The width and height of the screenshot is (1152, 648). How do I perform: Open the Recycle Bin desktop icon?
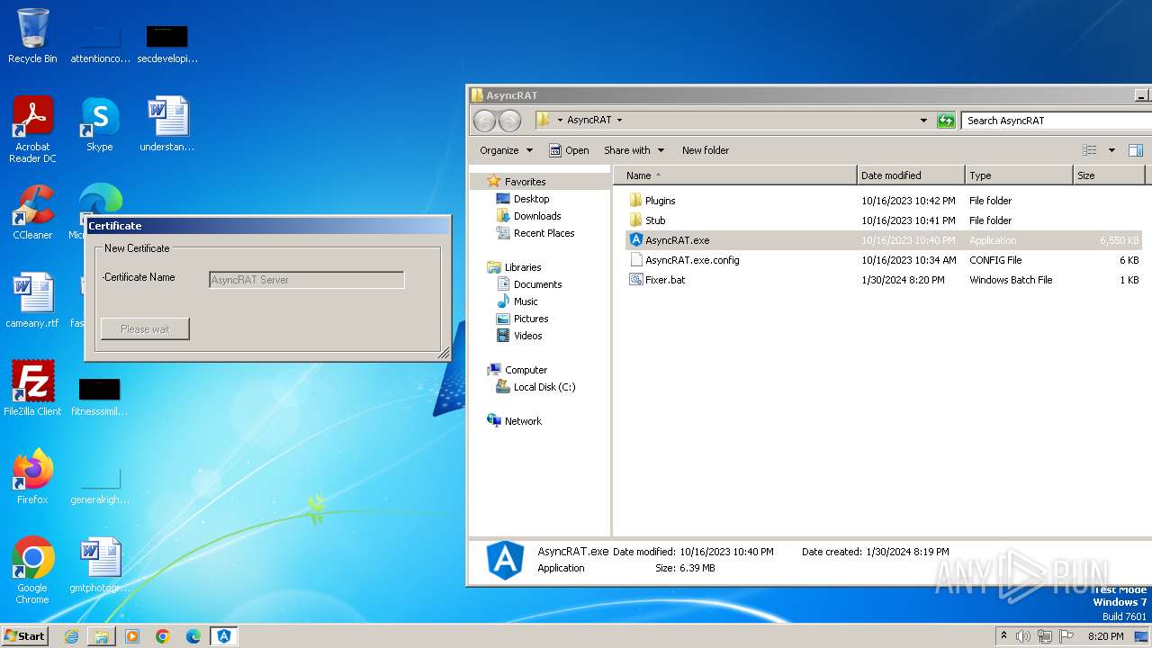(32, 36)
